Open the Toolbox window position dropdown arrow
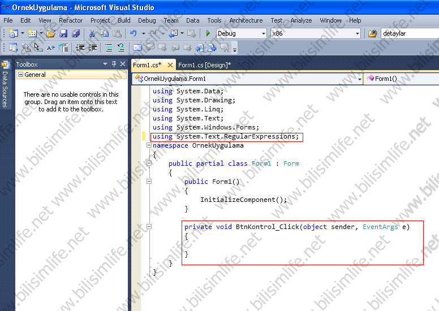Viewport: 439px width, 311px height. (x=105, y=64)
